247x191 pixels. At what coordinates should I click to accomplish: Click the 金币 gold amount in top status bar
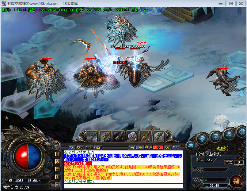point(116,10)
